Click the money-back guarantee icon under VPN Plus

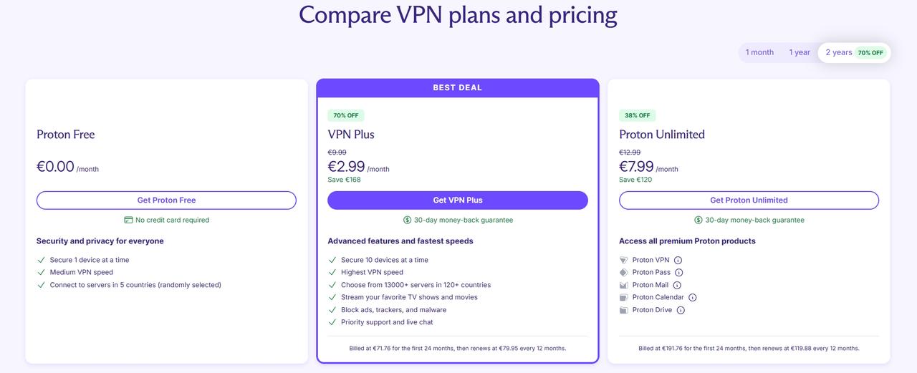pos(407,220)
